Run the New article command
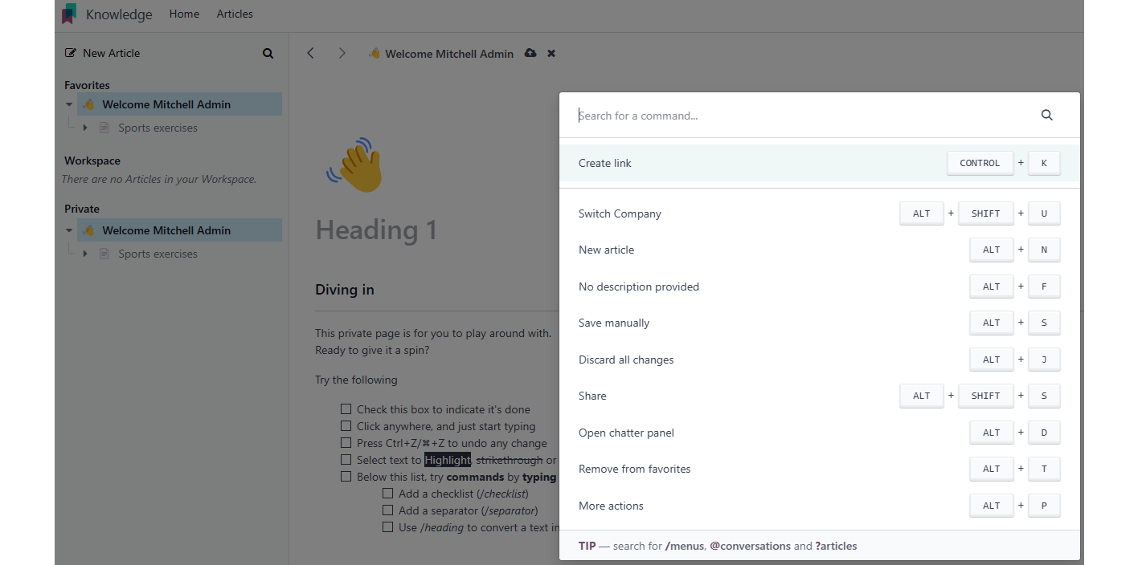1138x565 pixels. pyautogui.click(x=820, y=250)
